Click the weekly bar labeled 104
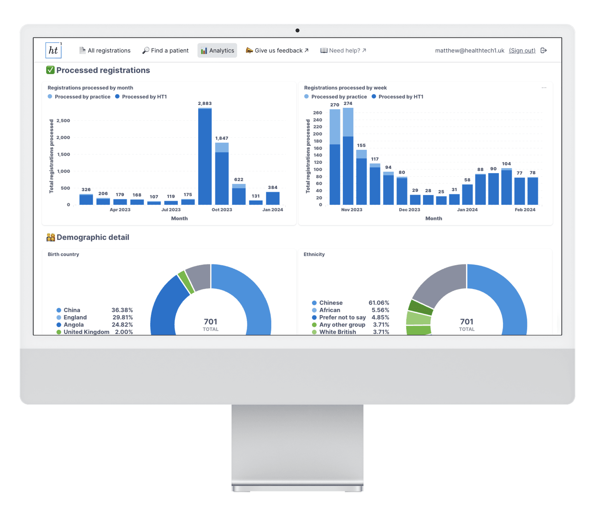 pos(506,186)
